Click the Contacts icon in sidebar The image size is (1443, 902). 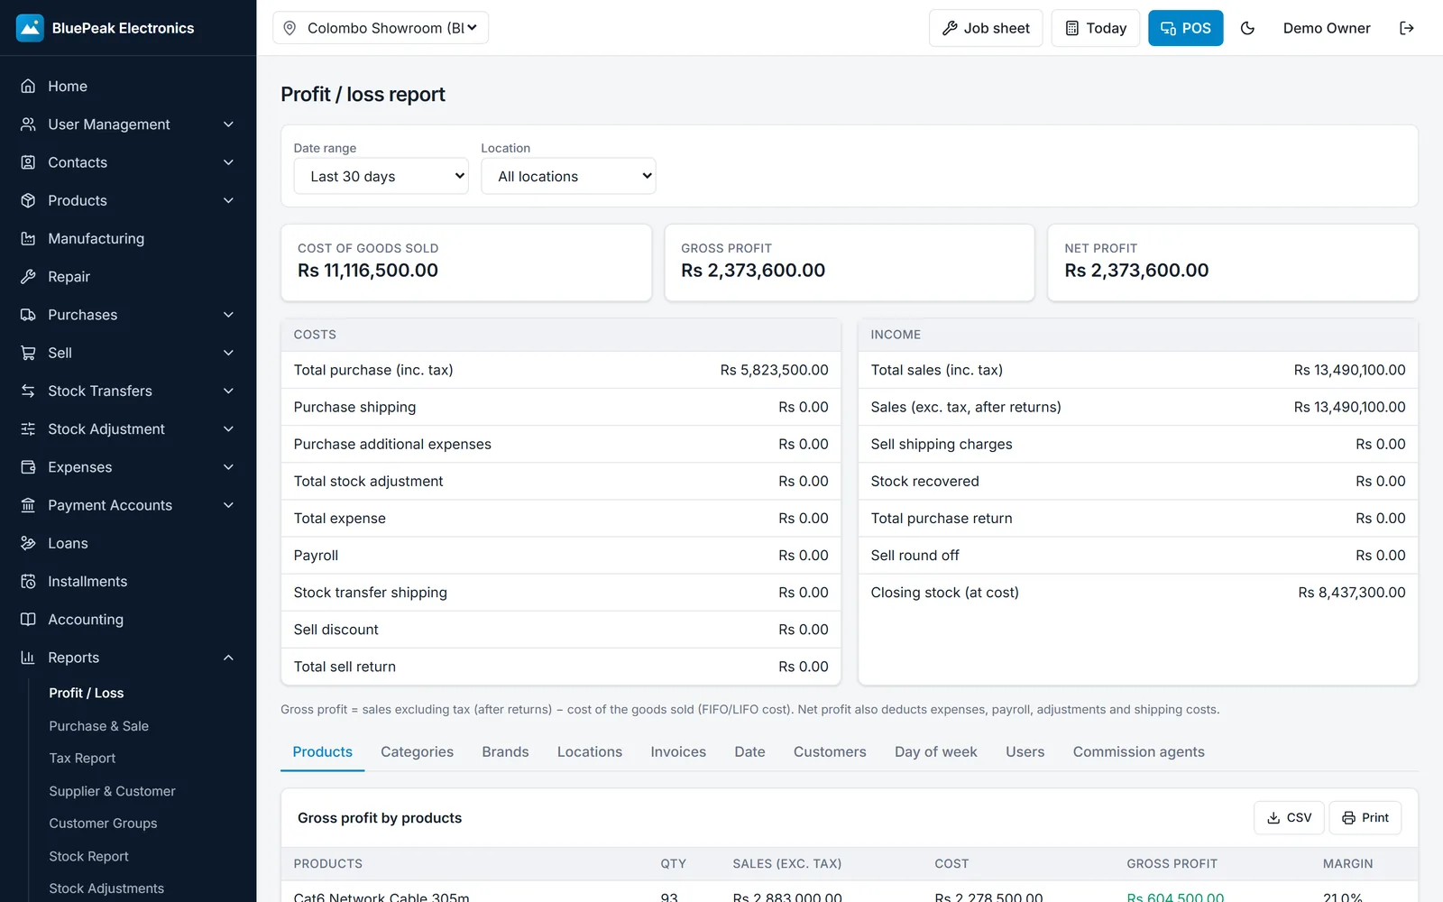pyautogui.click(x=28, y=162)
